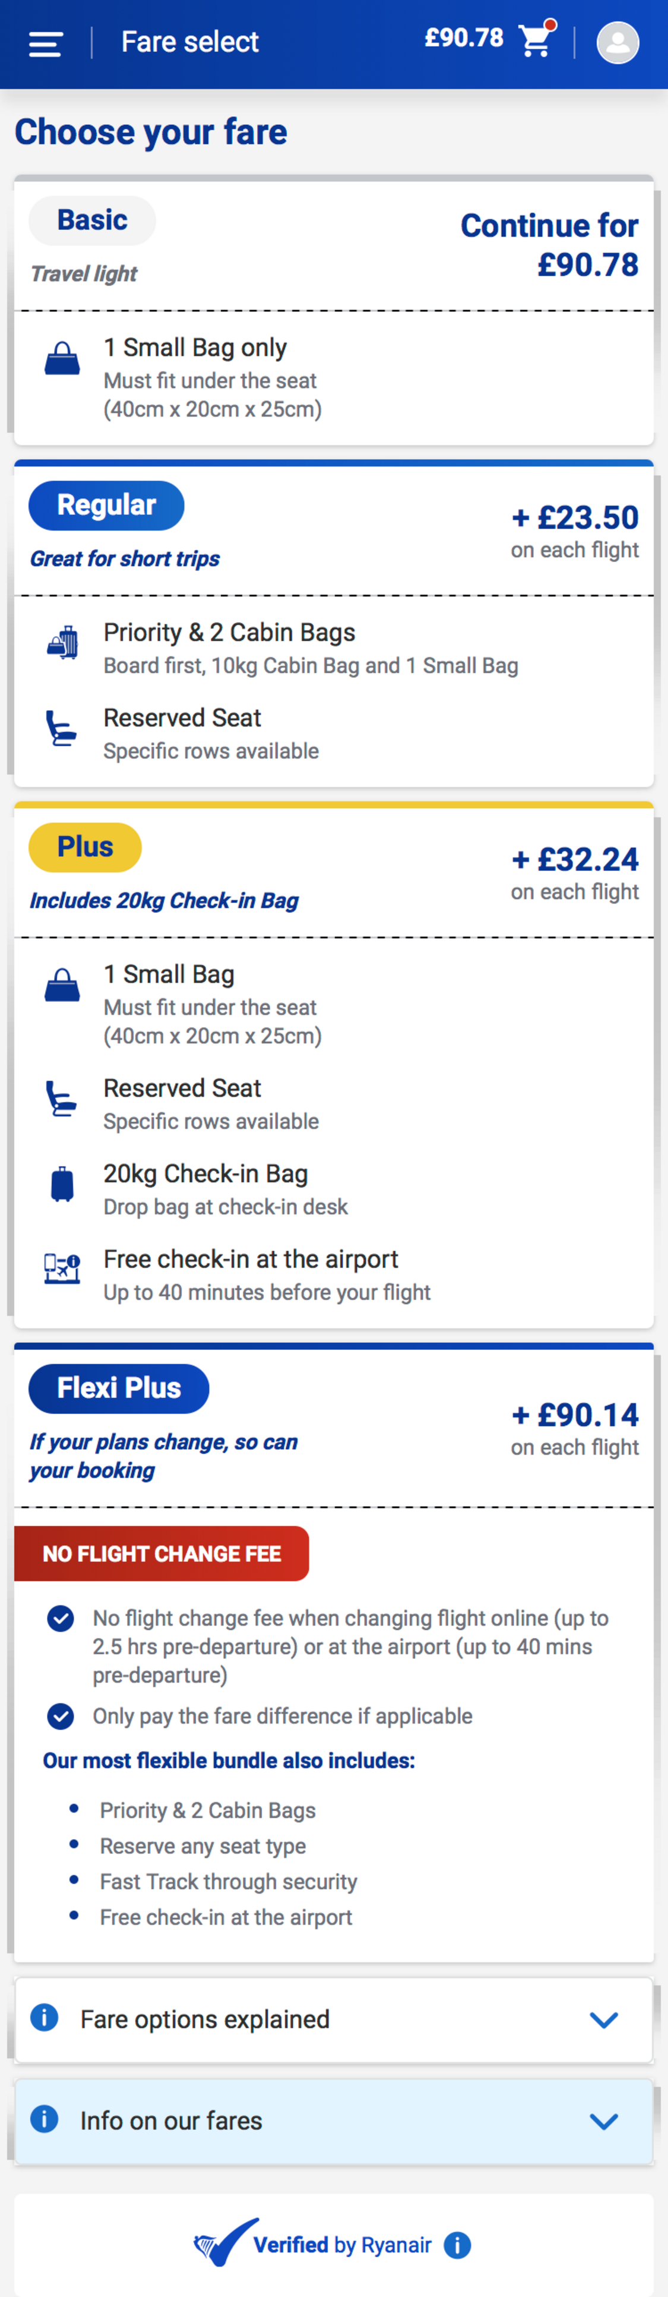Viewport: 668px width, 2297px height.
Task: Click the airport check-in desk icon
Action: coord(62,1267)
